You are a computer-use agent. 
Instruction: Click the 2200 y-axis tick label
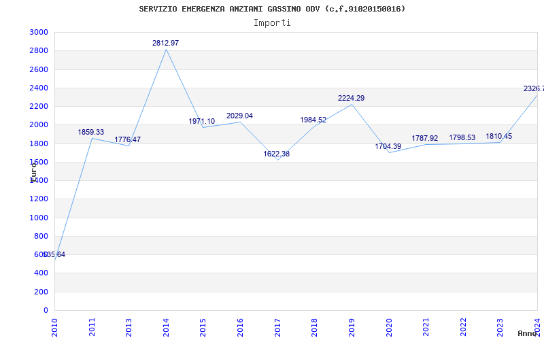click(39, 106)
